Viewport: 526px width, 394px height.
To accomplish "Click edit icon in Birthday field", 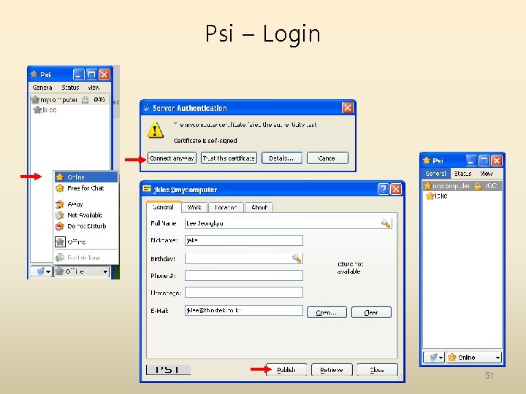I will point(297,258).
